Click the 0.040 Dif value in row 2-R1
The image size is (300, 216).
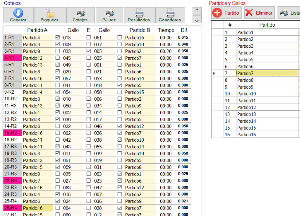tap(184, 44)
